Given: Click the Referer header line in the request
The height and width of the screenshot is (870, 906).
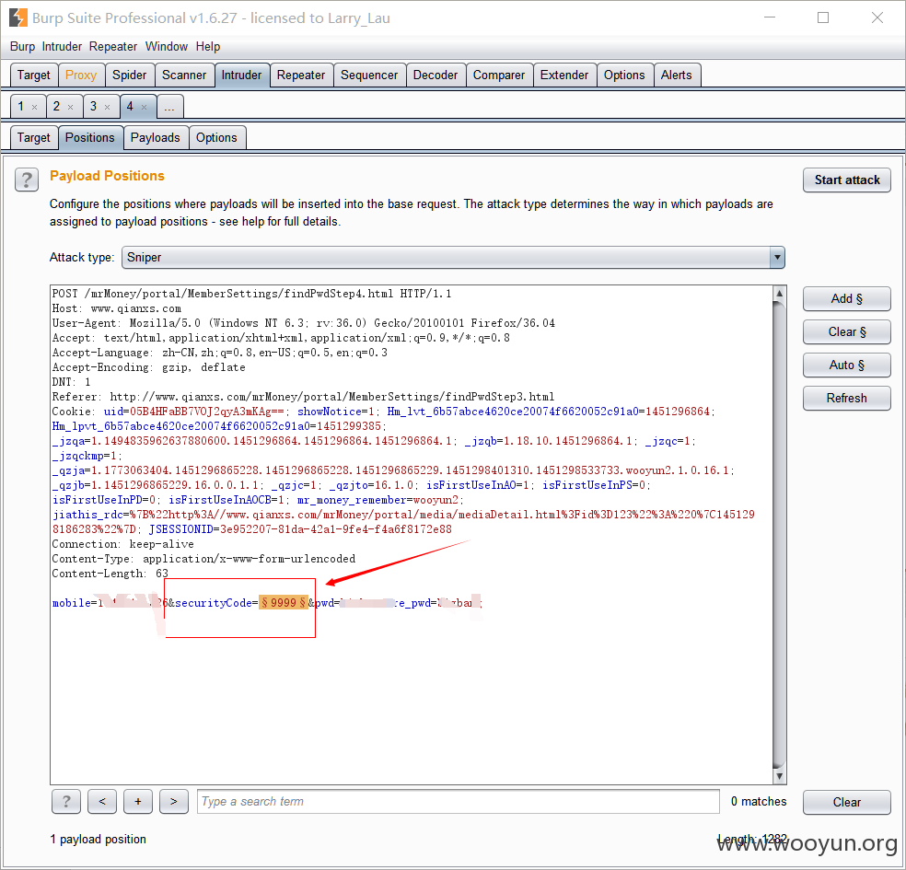Looking at the screenshot, I should (303, 397).
